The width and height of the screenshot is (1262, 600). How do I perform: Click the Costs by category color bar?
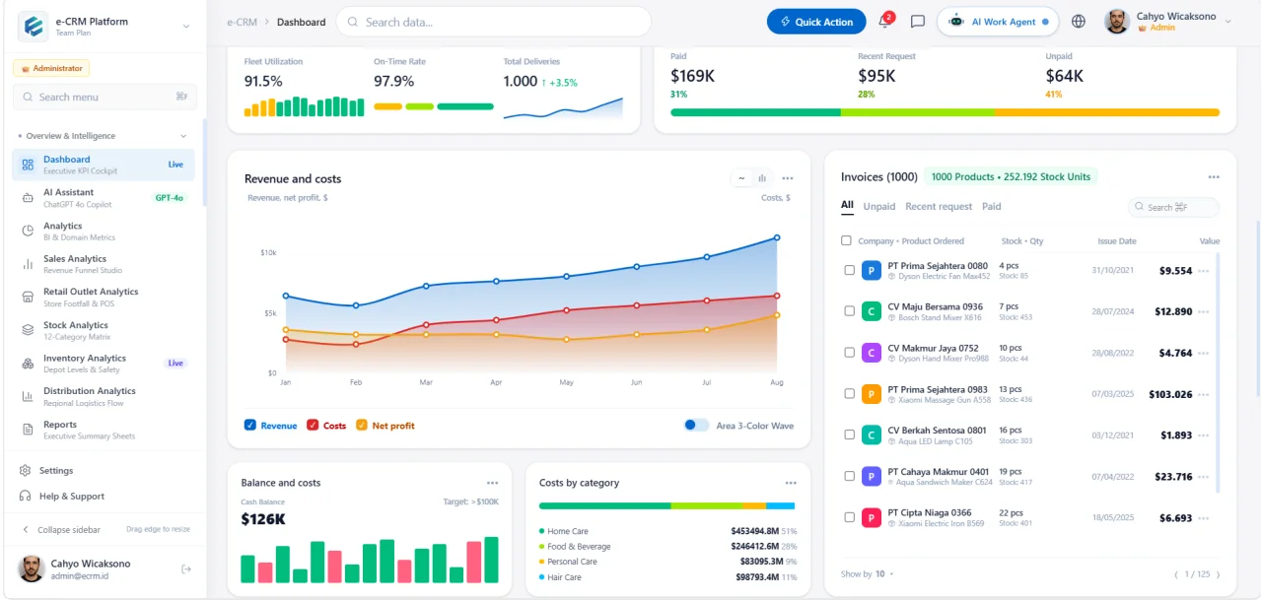coord(666,505)
